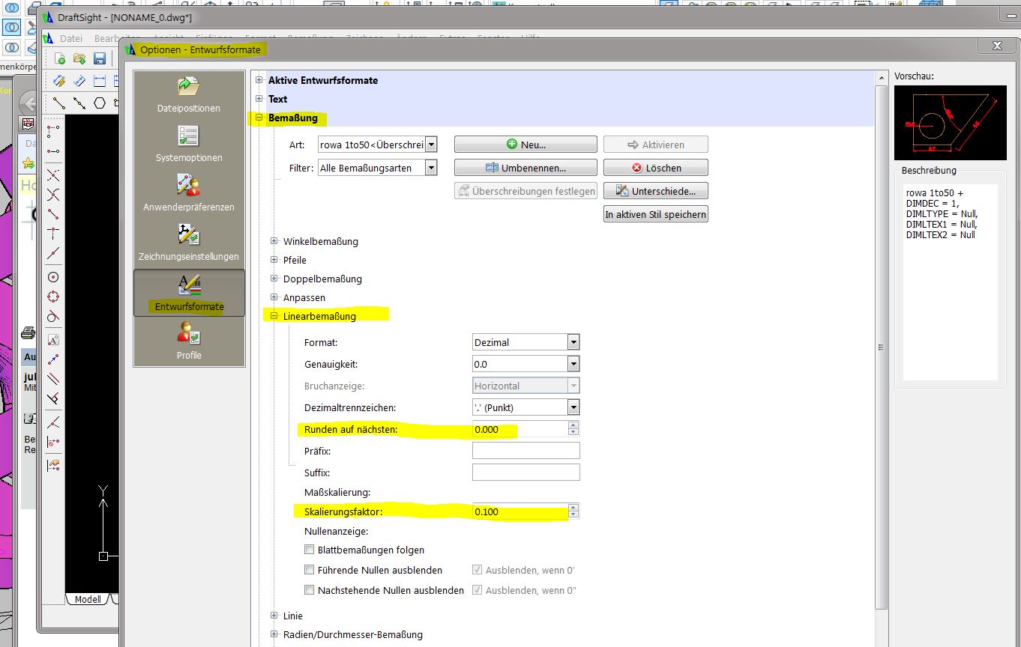This screenshot has width=1021, height=647.
Task: Click the New document icon in DraftSight toolbar
Action: pyautogui.click(x=60, y=59)
